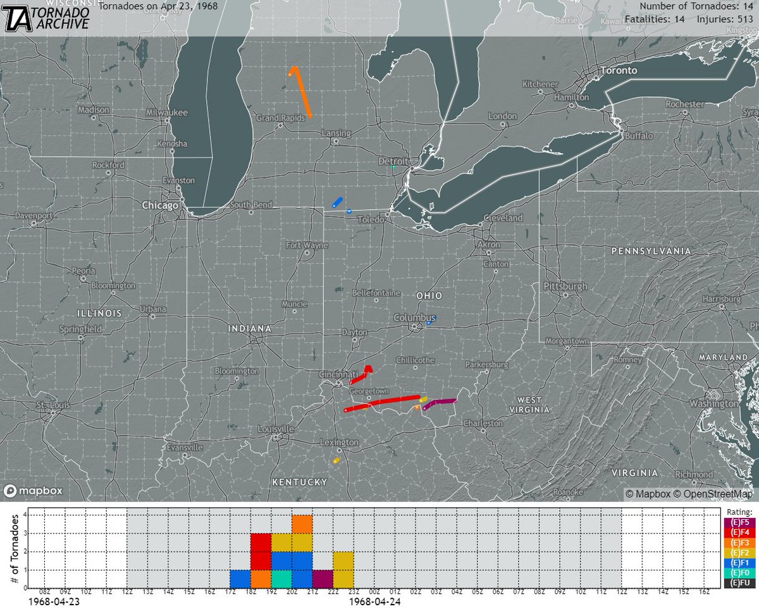This screenshot has width=759, height=609.
Task: Click the teal F0 bar at 19Z
Action: point(281,579)
